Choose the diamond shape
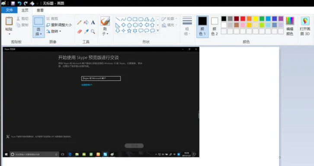The image size is (314, 166). pos(124,25)
